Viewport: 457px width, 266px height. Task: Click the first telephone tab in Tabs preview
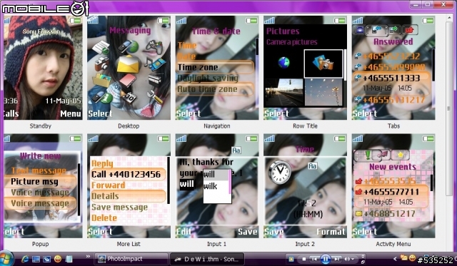[x=359, y=30]
